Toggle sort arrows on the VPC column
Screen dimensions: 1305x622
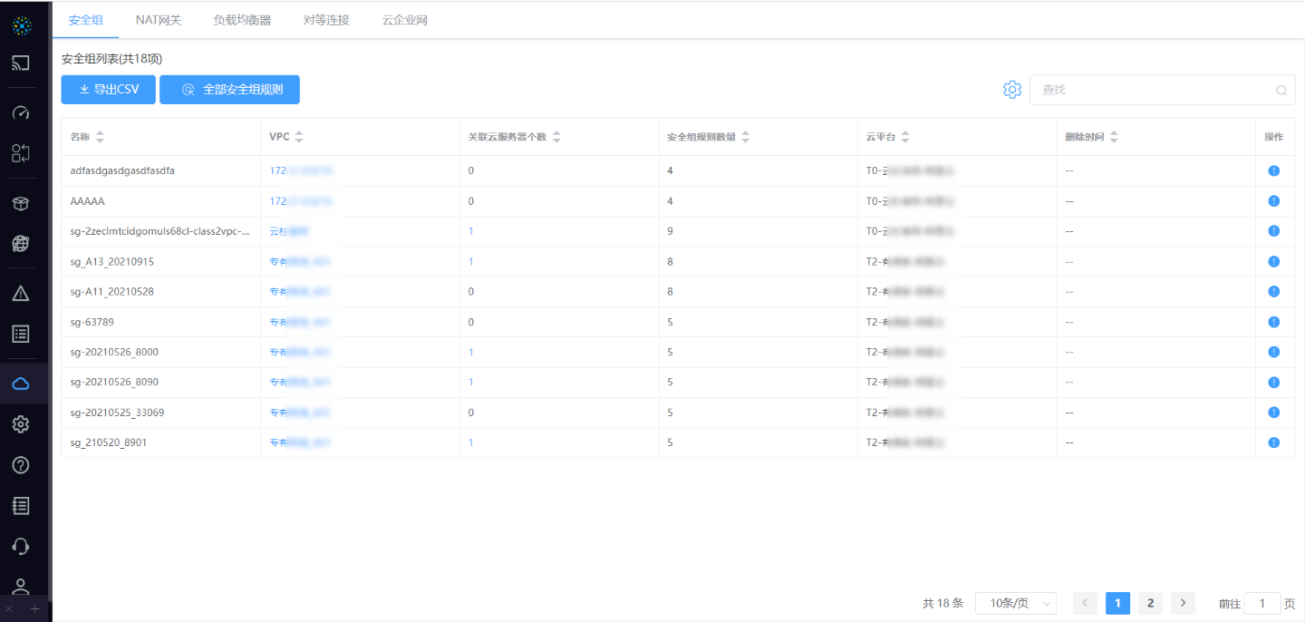pyautogui.click(x=299, y=136)
